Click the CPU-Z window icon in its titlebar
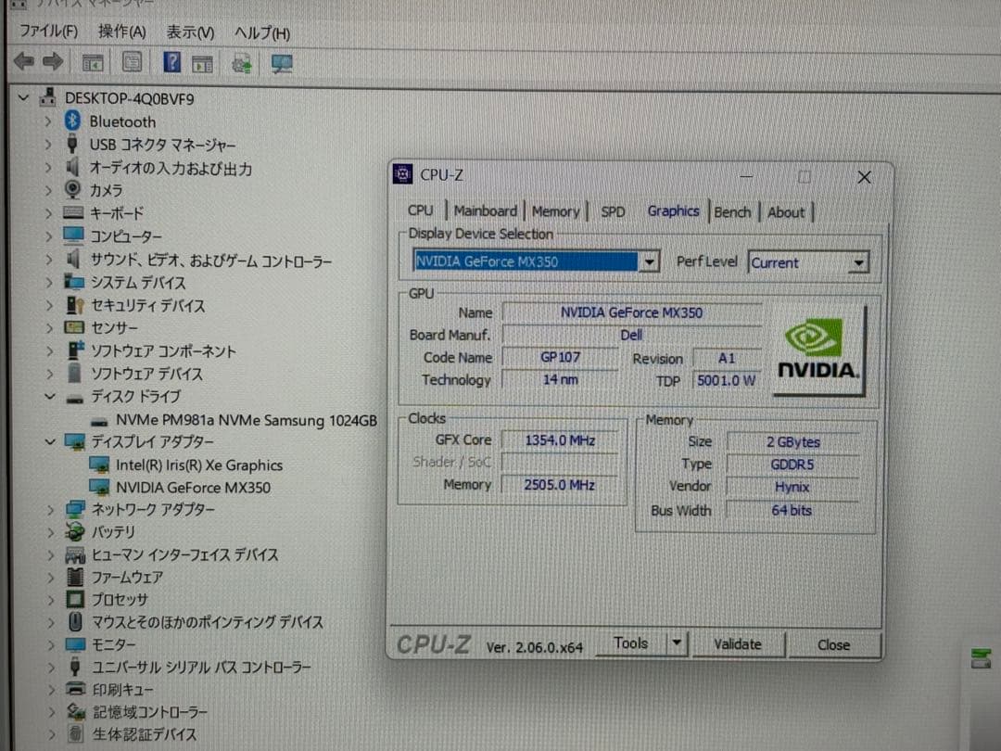1001x751 pixels. 401,173
